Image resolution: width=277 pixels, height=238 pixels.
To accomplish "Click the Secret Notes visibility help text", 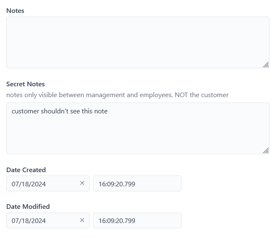I will [117, 95].
